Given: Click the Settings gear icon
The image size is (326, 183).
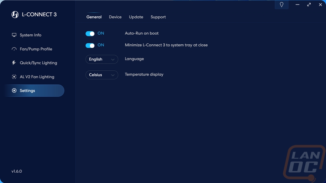Looking at the screenshot, I should (14, 91).
